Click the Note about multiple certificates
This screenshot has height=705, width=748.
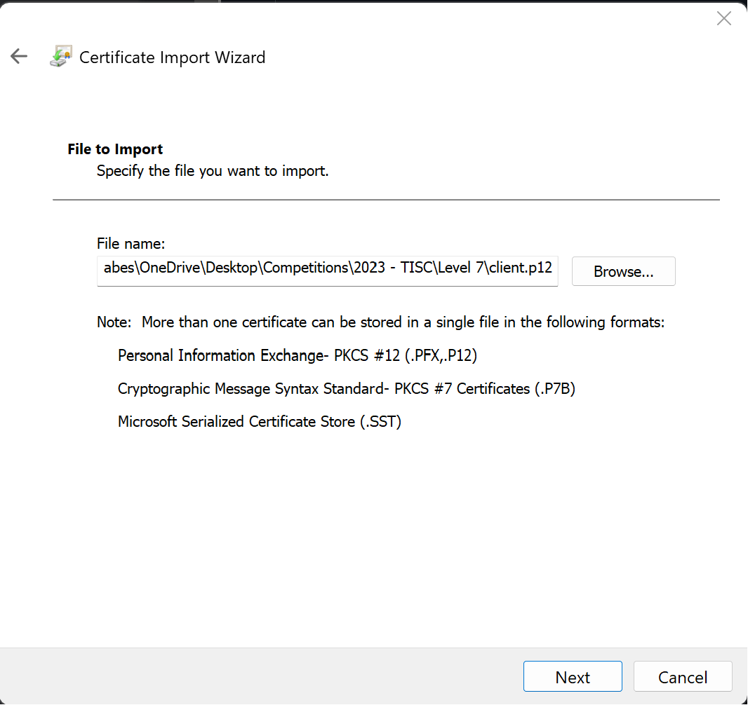point(380,322)
